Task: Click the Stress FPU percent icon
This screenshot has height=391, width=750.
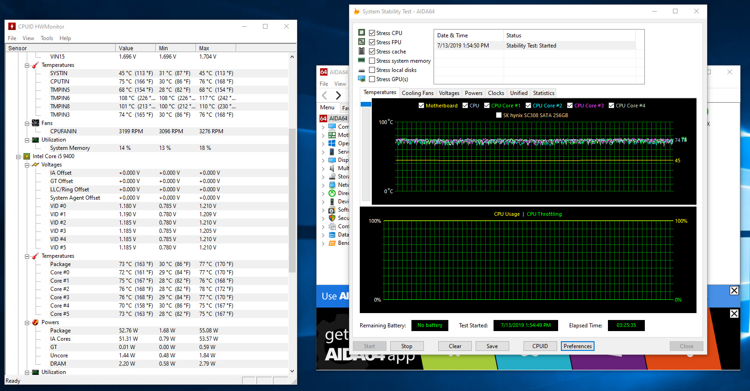Action: pos(362,42)
